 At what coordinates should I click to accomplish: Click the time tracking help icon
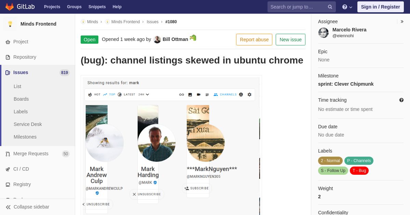coord(401,100)
